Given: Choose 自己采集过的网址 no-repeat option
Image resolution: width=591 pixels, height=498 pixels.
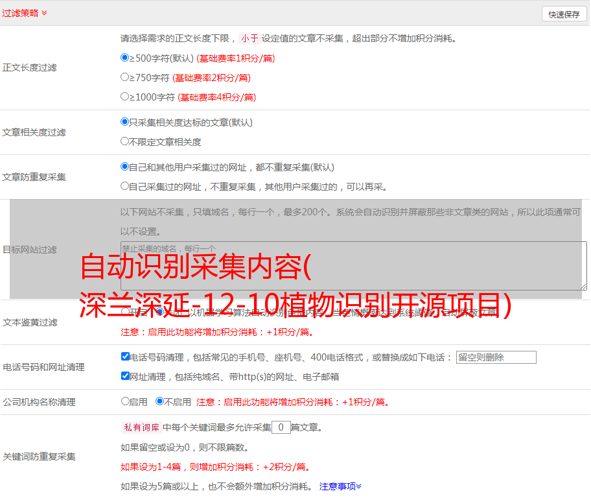Looking at the screenshot, I should (125, 186).
